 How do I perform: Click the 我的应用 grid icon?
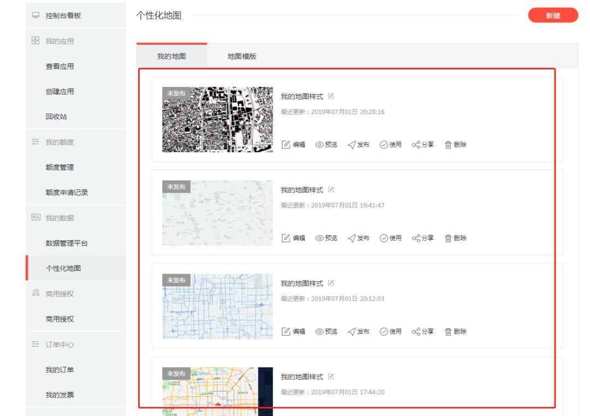point(36,40)
